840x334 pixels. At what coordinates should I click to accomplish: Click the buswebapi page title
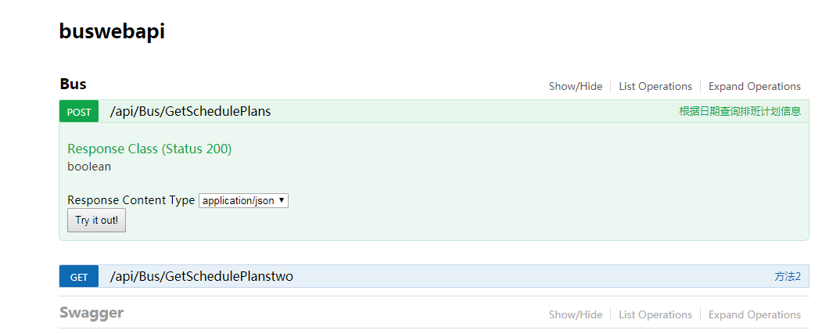[x=112, y=31]
